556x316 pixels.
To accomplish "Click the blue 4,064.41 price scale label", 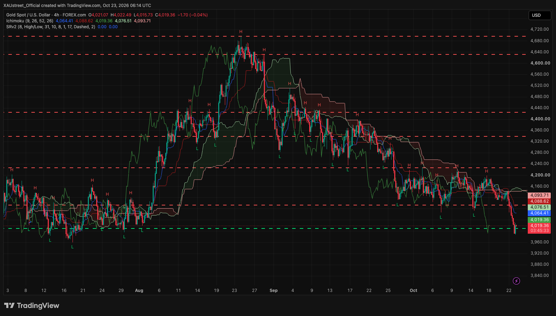I will click(x=539, y=213).
